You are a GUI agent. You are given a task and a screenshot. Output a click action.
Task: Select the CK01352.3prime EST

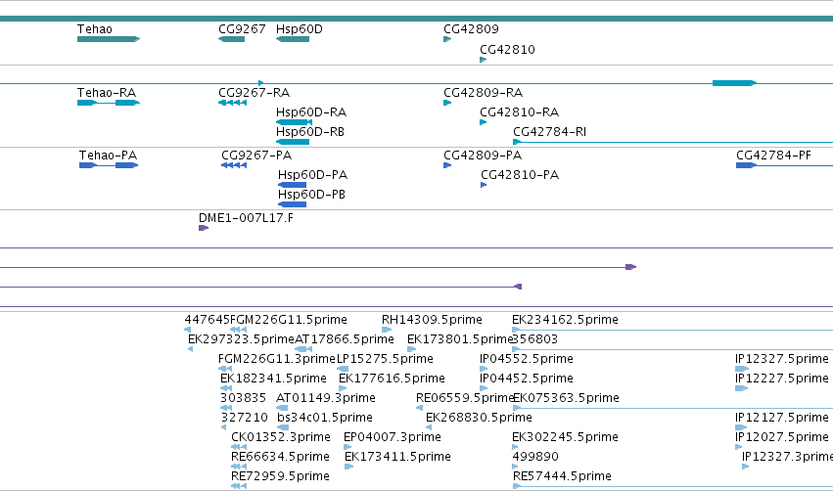239,447
